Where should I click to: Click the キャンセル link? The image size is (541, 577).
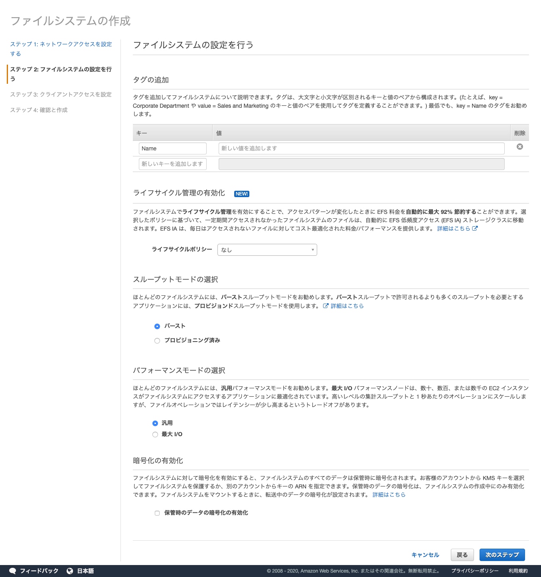tap(425, 555)
